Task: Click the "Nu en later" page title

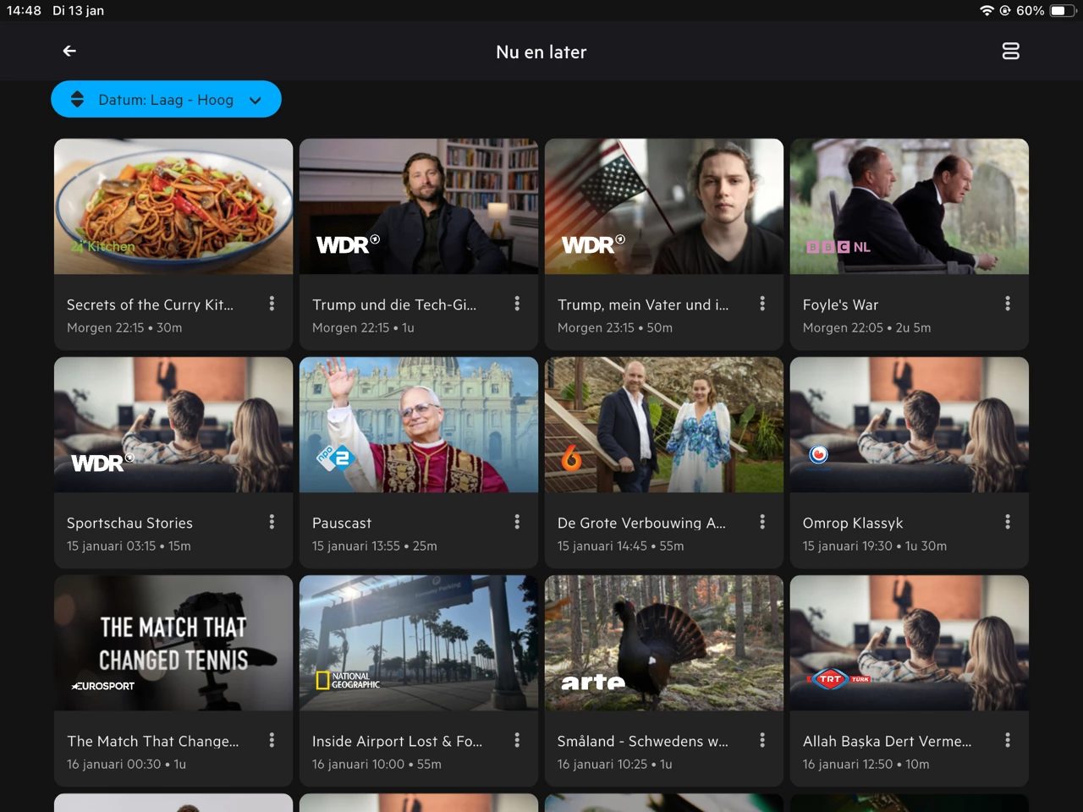Action: 541,52
